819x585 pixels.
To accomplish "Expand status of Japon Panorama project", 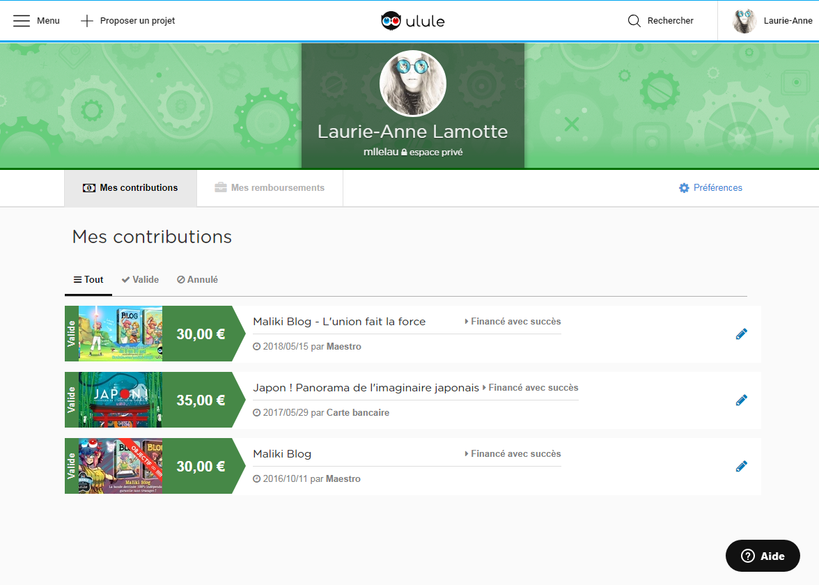I will point(530,388).
